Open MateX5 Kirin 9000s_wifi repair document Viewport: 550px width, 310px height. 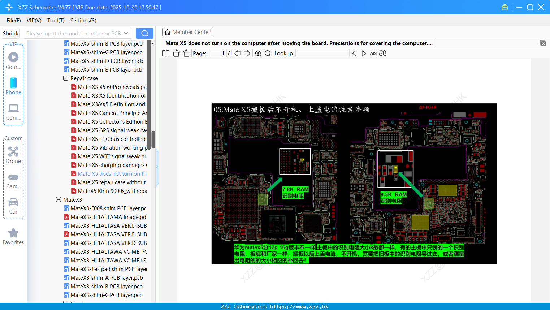109,191
